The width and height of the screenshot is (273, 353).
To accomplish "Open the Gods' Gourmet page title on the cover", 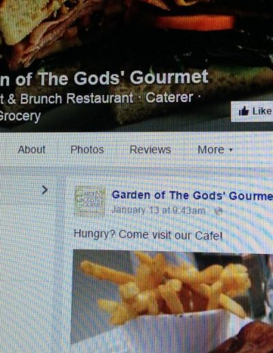I will tap(104, 78).
